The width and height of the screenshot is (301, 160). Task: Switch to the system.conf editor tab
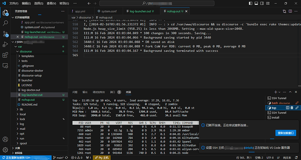[x=109, y=11]
